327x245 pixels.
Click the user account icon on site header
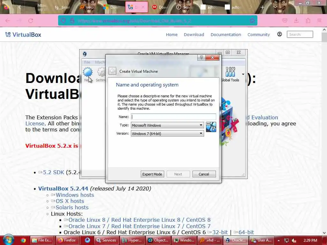tap(280, 34)
